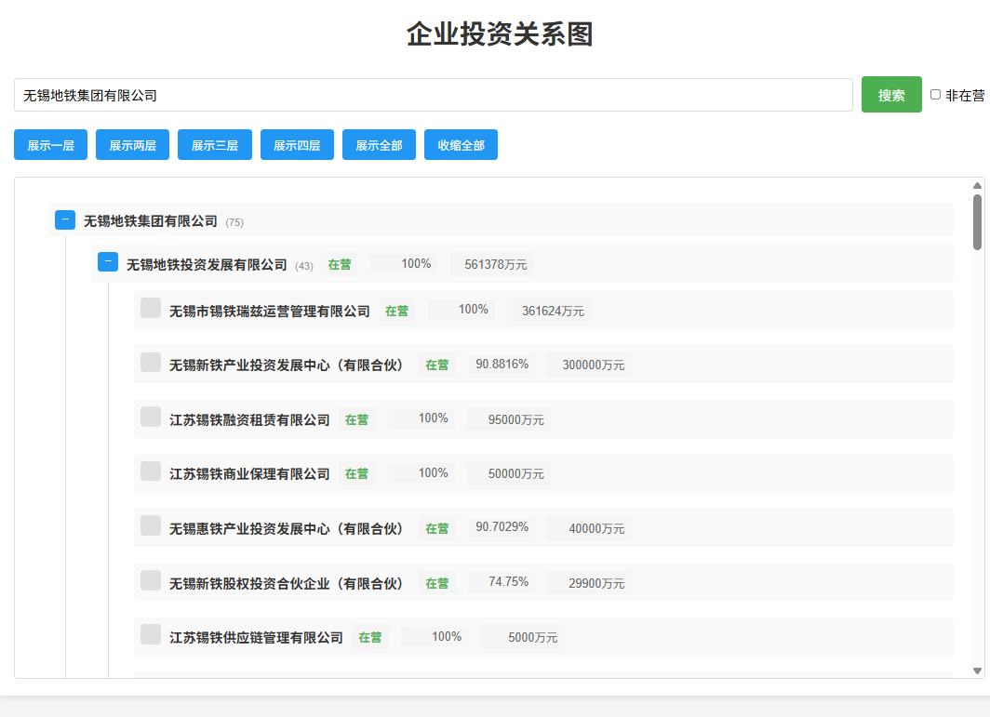The image size is (990, 717).
Task: Click the 300000万元 capital value
Action: tap(594, 365)
